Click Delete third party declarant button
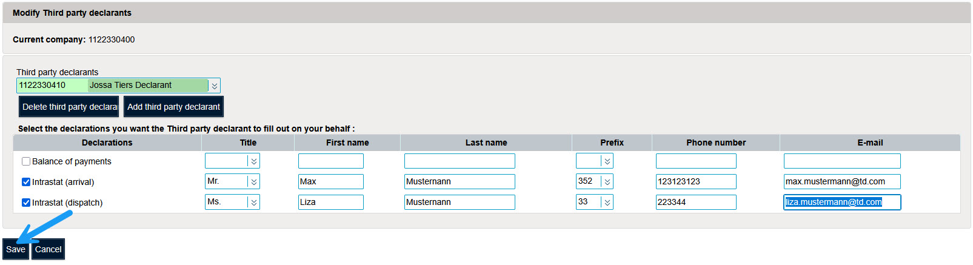The width and height of the screenshot is (973, 265). click(x=70, y=107)
